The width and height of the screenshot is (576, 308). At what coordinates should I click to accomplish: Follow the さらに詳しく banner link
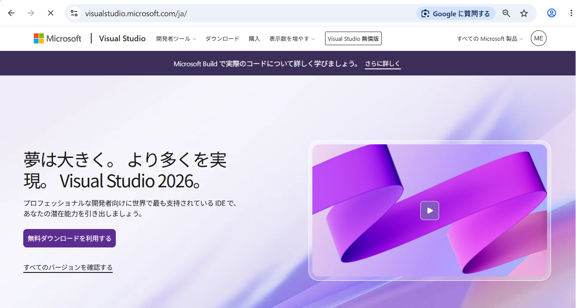pyautogui.click(x=383, y=64)
